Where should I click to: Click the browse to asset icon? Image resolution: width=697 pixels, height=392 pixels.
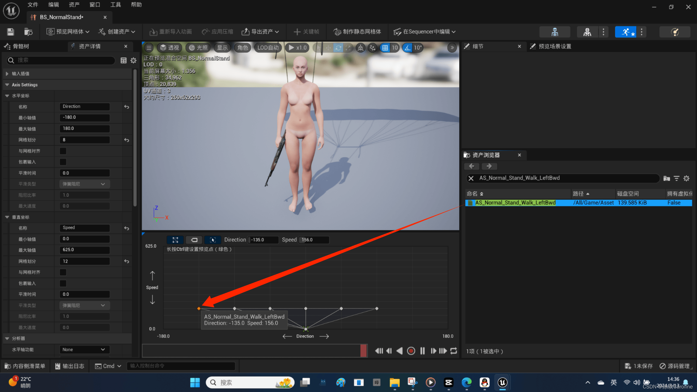click(28, 32)
